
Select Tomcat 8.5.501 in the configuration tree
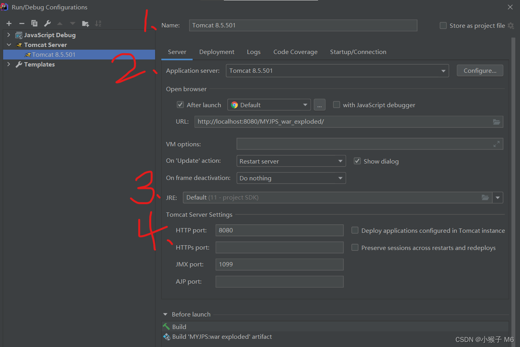pyautogui.click(x=79, y=55)
